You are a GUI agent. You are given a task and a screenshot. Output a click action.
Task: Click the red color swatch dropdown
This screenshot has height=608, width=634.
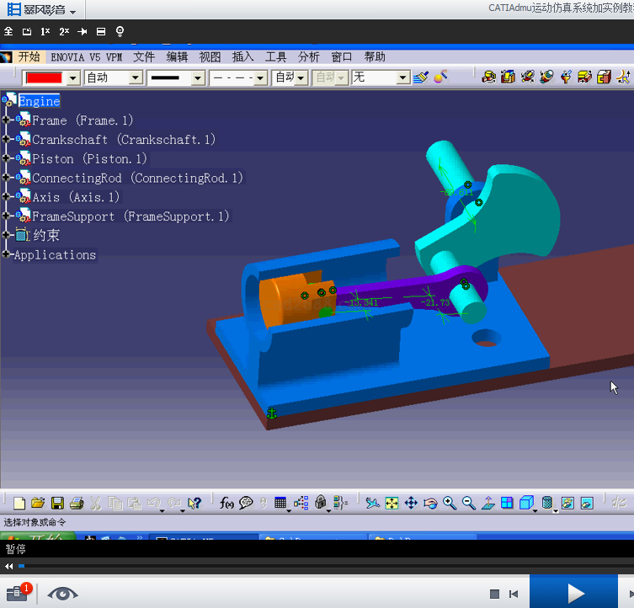coord(72,77)
